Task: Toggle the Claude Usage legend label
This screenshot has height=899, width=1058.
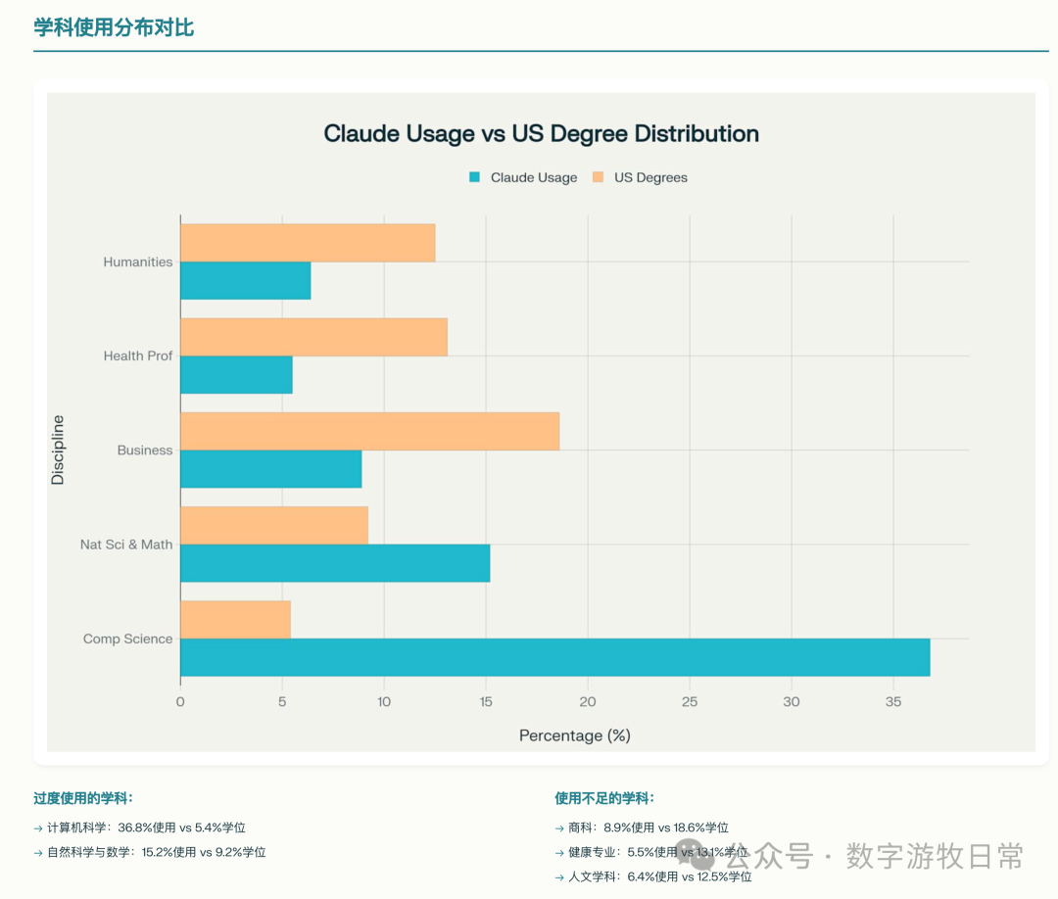Action: click(533, 177)
